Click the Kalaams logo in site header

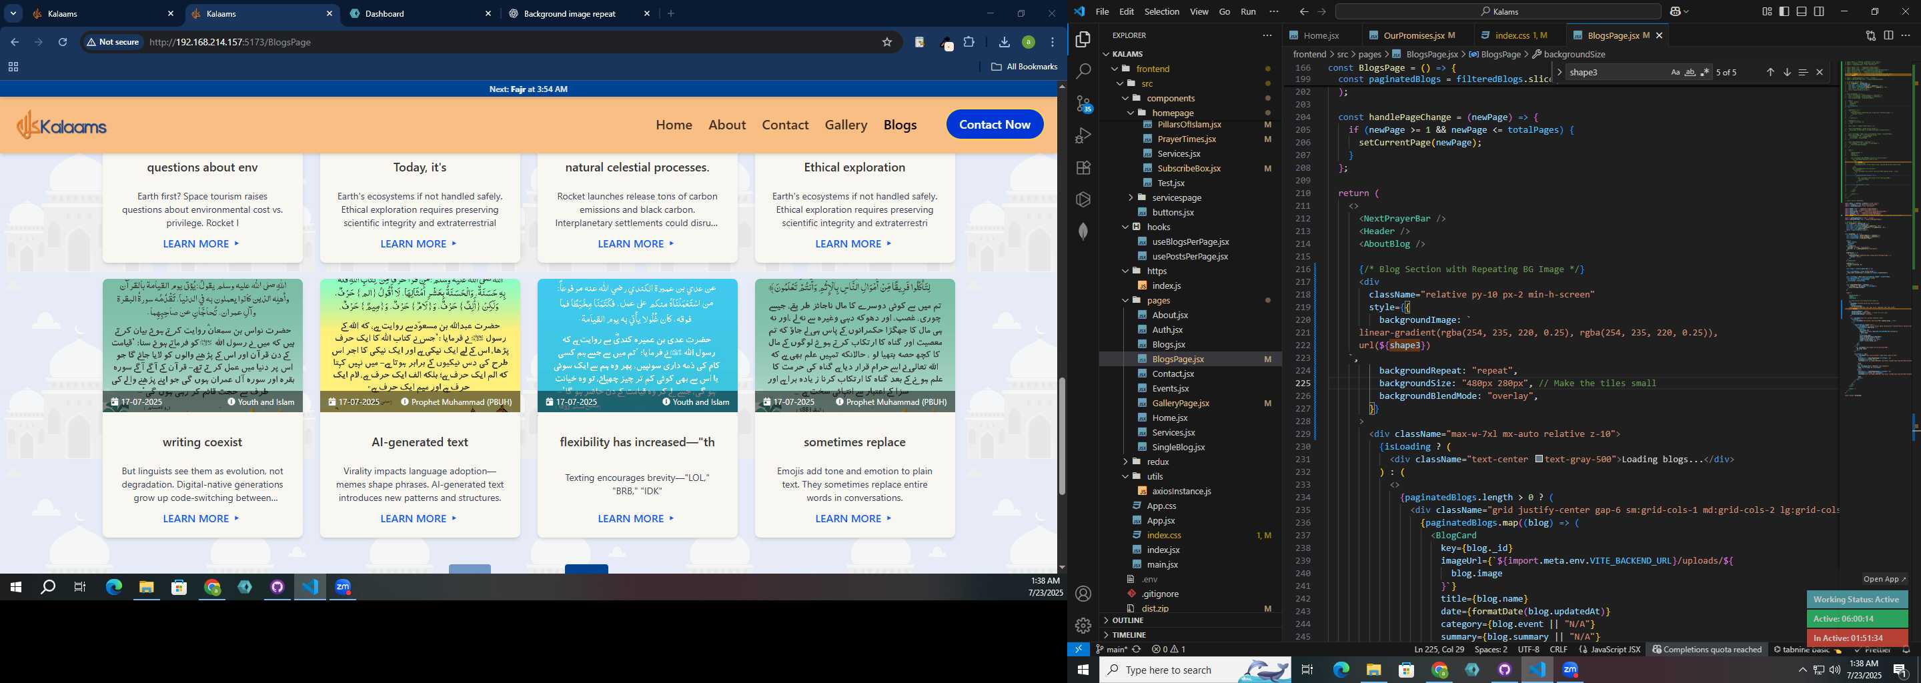pyautogui.click(x=62, y=125)
